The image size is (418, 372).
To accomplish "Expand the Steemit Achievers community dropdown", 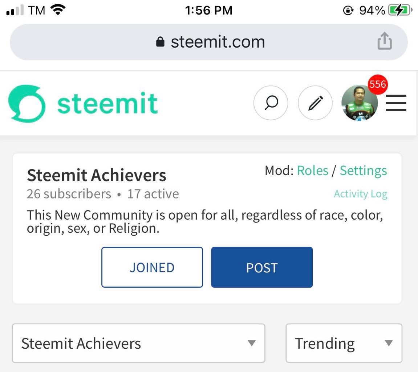I will pyautogui.click(x=138, y=343).
